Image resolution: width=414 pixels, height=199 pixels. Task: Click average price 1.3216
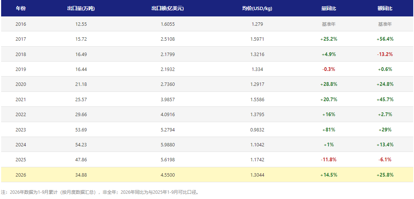[257, 54]
